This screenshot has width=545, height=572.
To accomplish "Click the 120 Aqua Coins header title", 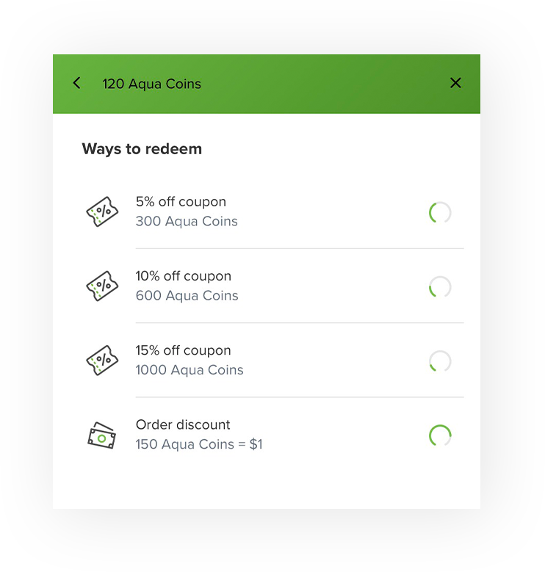I will pos(151,84).
